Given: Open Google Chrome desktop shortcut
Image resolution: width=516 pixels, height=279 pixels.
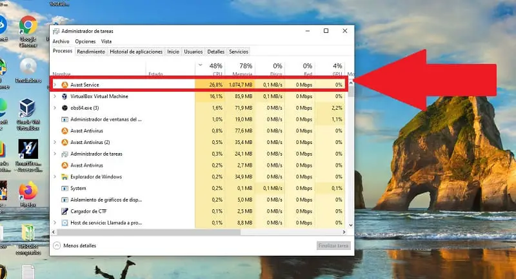Looking at the screenshot, I should [28, 32].
